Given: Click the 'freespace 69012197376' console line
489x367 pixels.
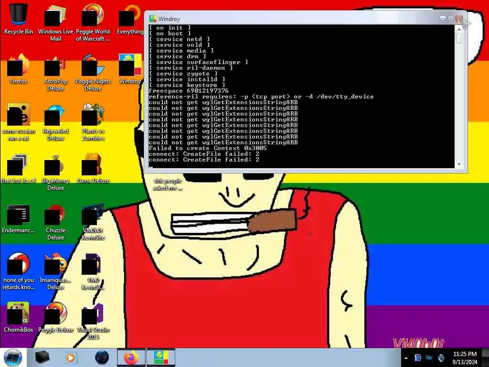Looking at the screenshot, I should (189, 91).
